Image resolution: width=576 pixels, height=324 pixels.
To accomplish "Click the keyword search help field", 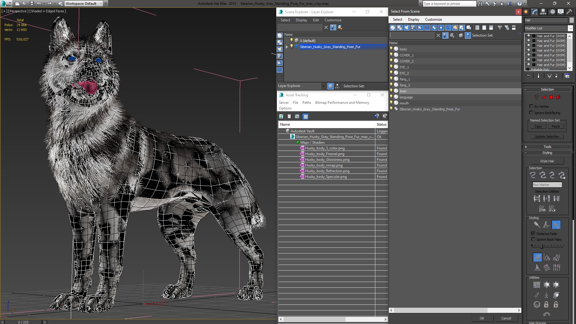I will tap(449, 4).
